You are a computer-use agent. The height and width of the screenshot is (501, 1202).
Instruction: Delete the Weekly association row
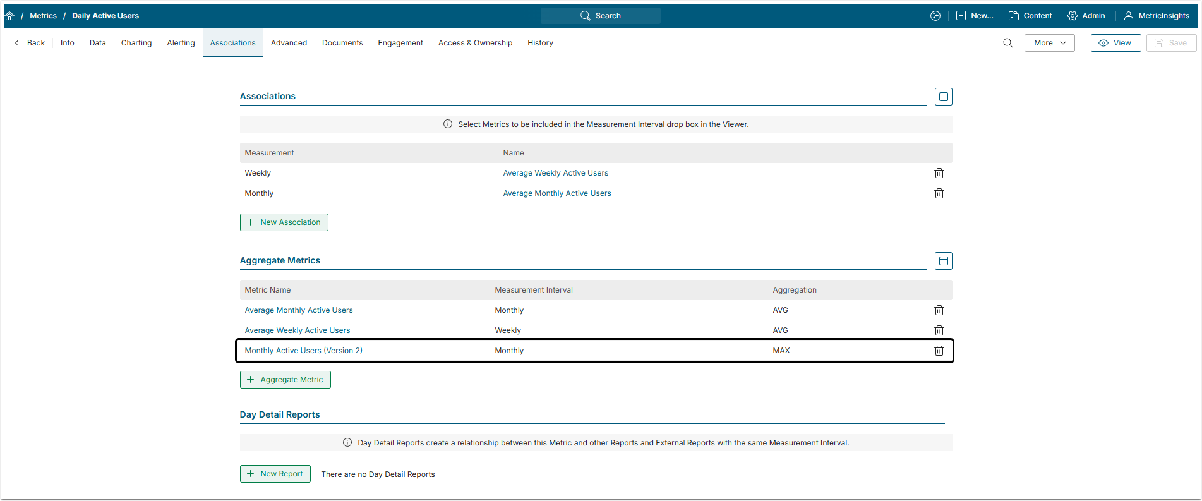coord(939,173)
